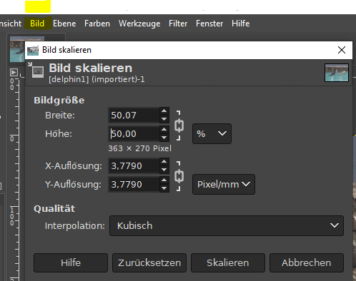Click into the Höhe input field
Screen dimensions: 356x281
pos(134,134)
